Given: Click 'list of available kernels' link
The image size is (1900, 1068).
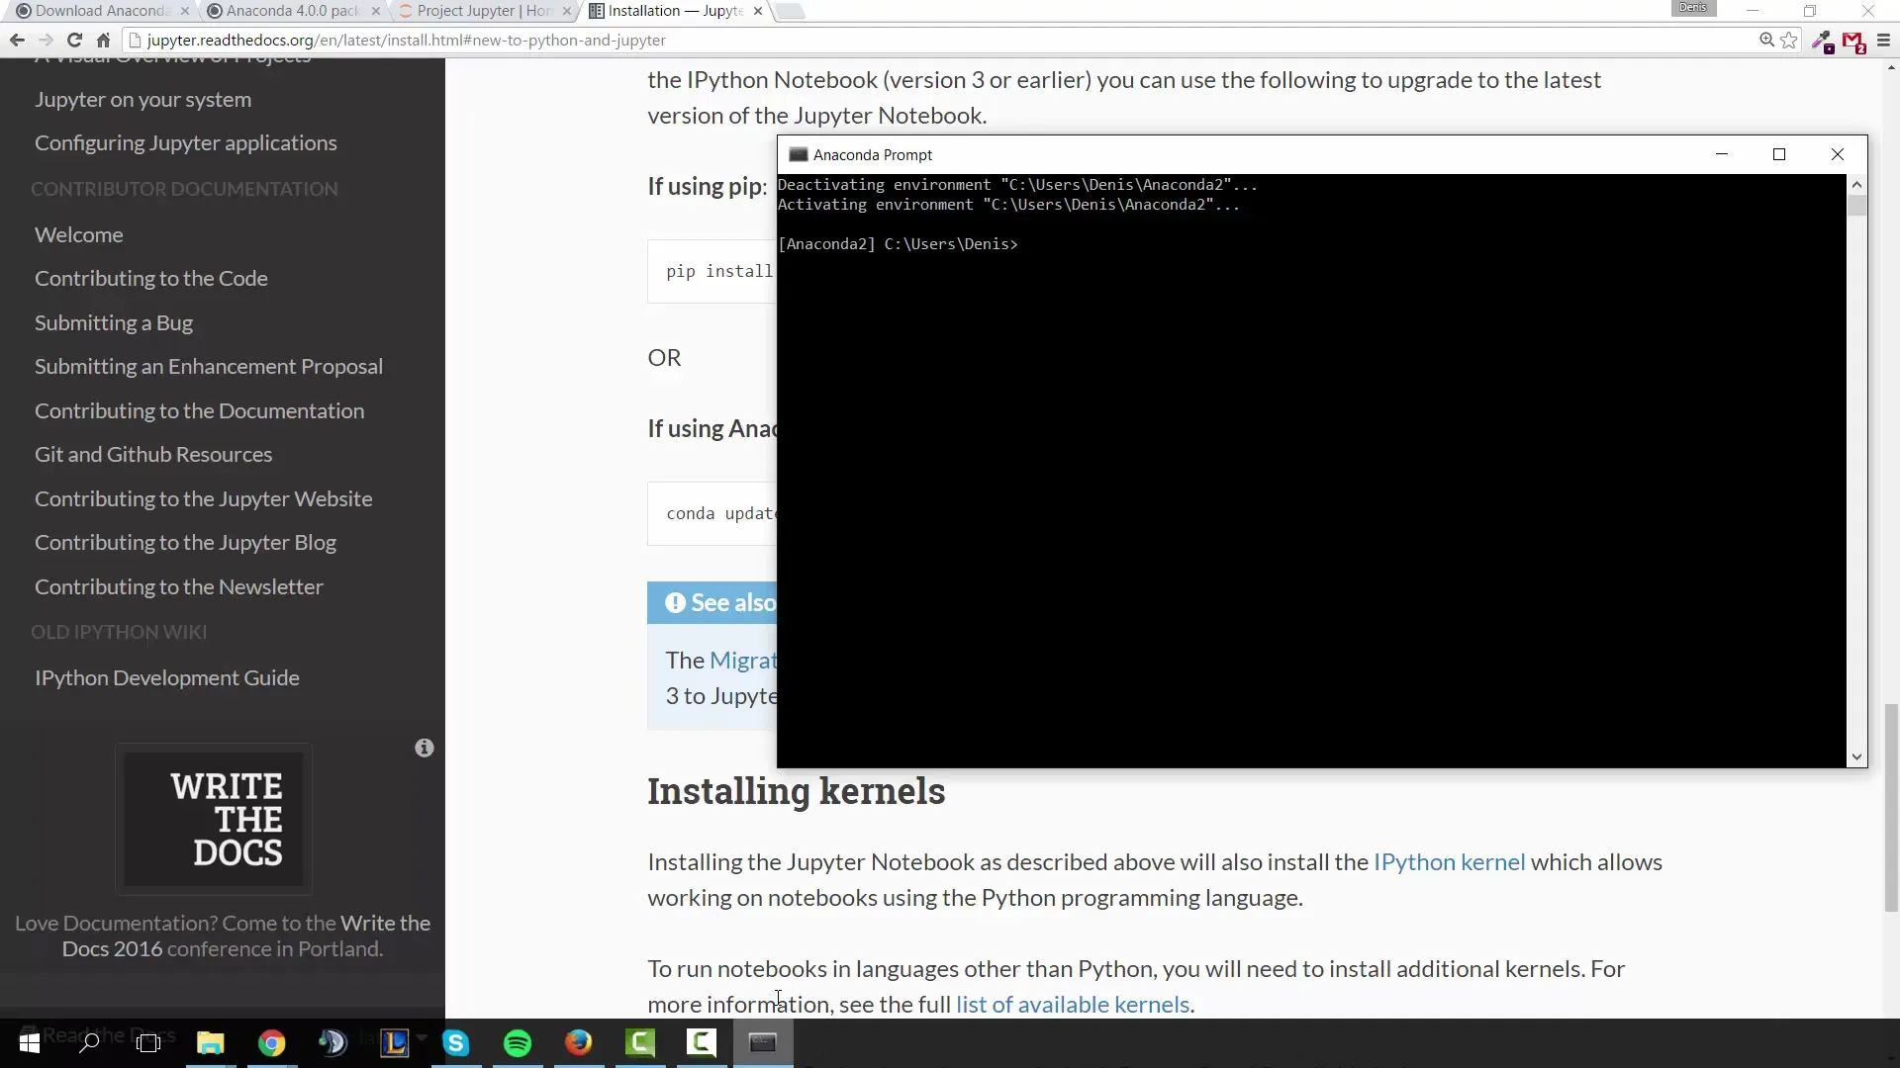Looking at the screenshot, I should (x=1073, y=1005).
